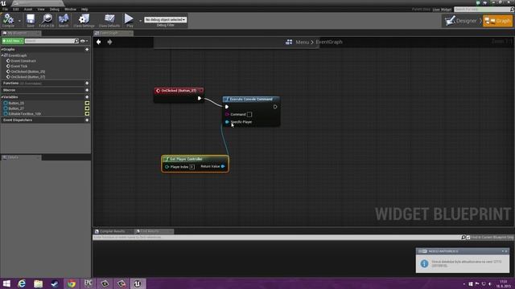Click the Specific Player blue pin
The width and height of the screenshot is (515, 289).
[x=227, y=122]
